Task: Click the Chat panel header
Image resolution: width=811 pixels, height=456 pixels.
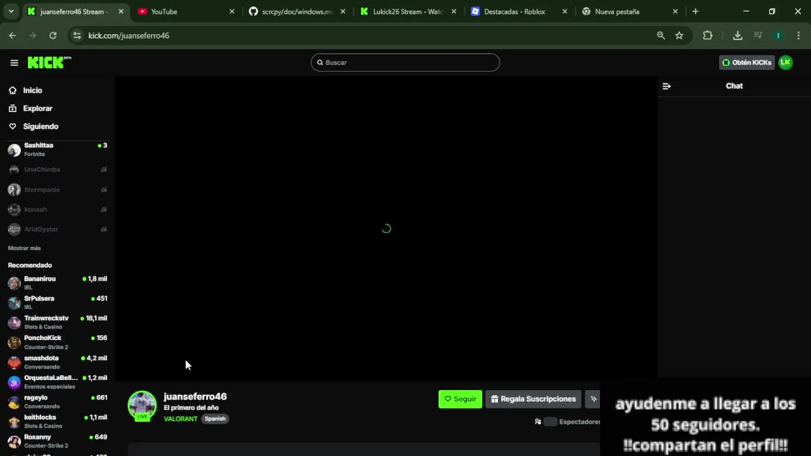Action: click(734, 86)
